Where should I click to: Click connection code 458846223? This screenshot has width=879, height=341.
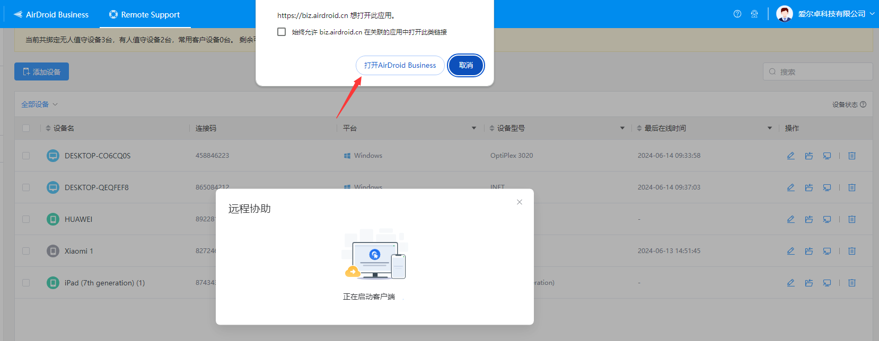click(x=212, y=156)
